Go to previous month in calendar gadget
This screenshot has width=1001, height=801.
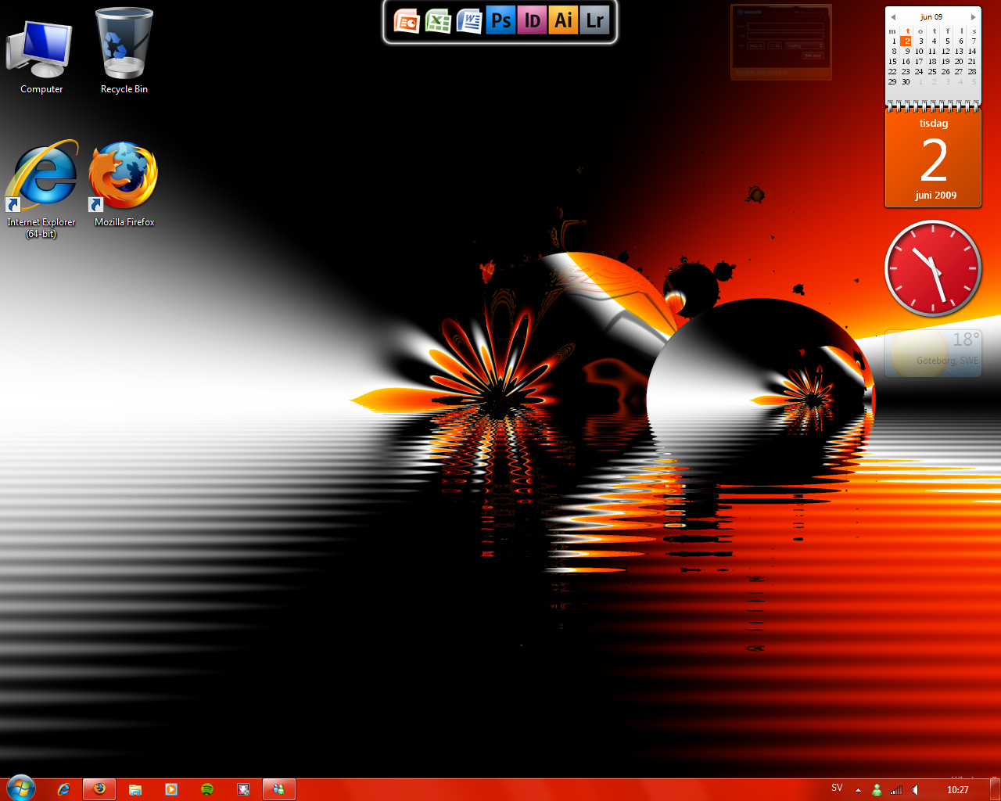[x=892, y=16]
